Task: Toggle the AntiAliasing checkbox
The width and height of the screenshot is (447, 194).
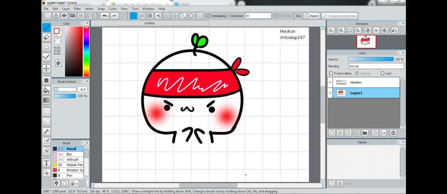Action: pos(208,16)
